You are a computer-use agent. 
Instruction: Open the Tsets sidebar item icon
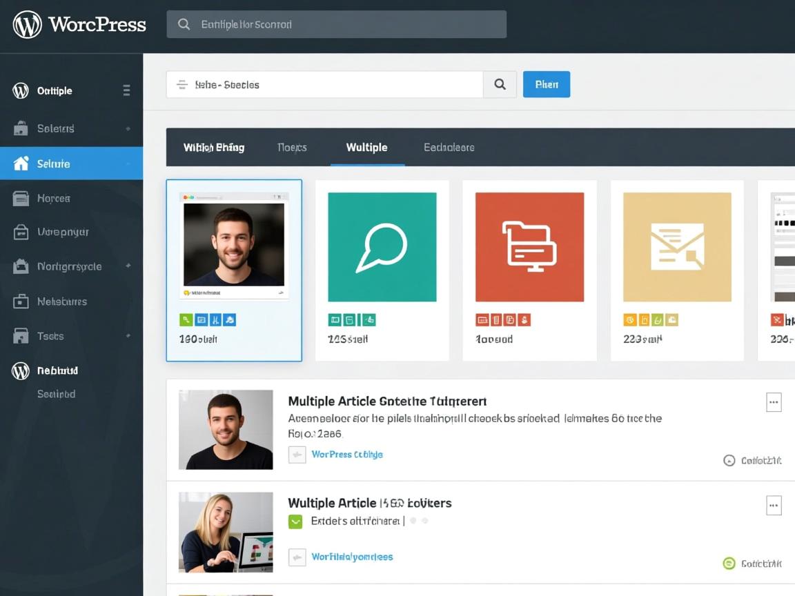21,336
